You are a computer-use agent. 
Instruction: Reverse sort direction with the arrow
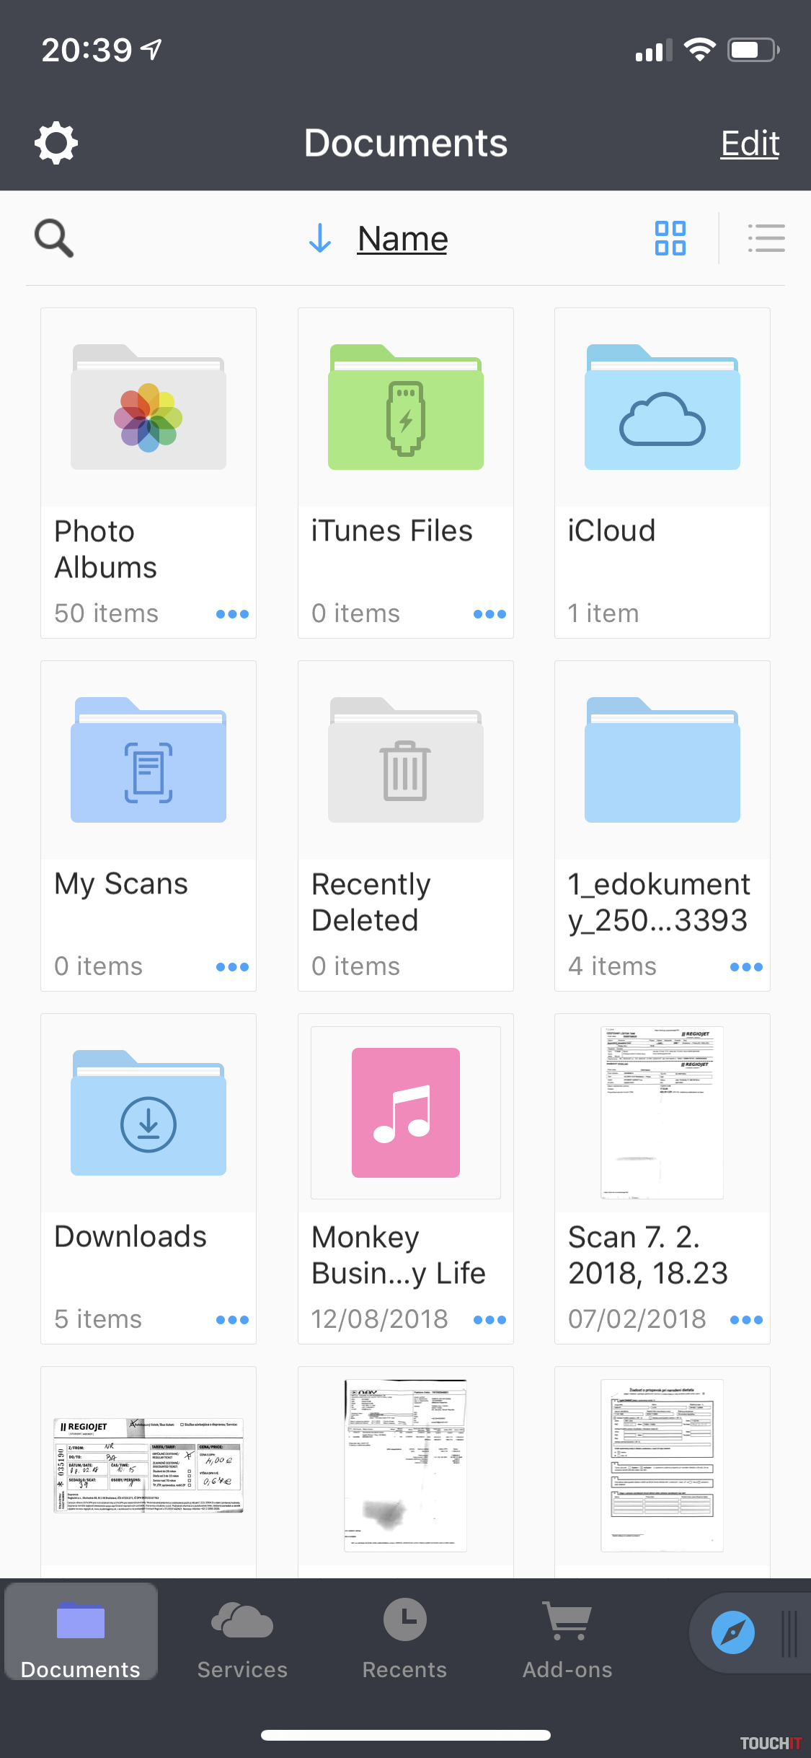coord(319,238)
